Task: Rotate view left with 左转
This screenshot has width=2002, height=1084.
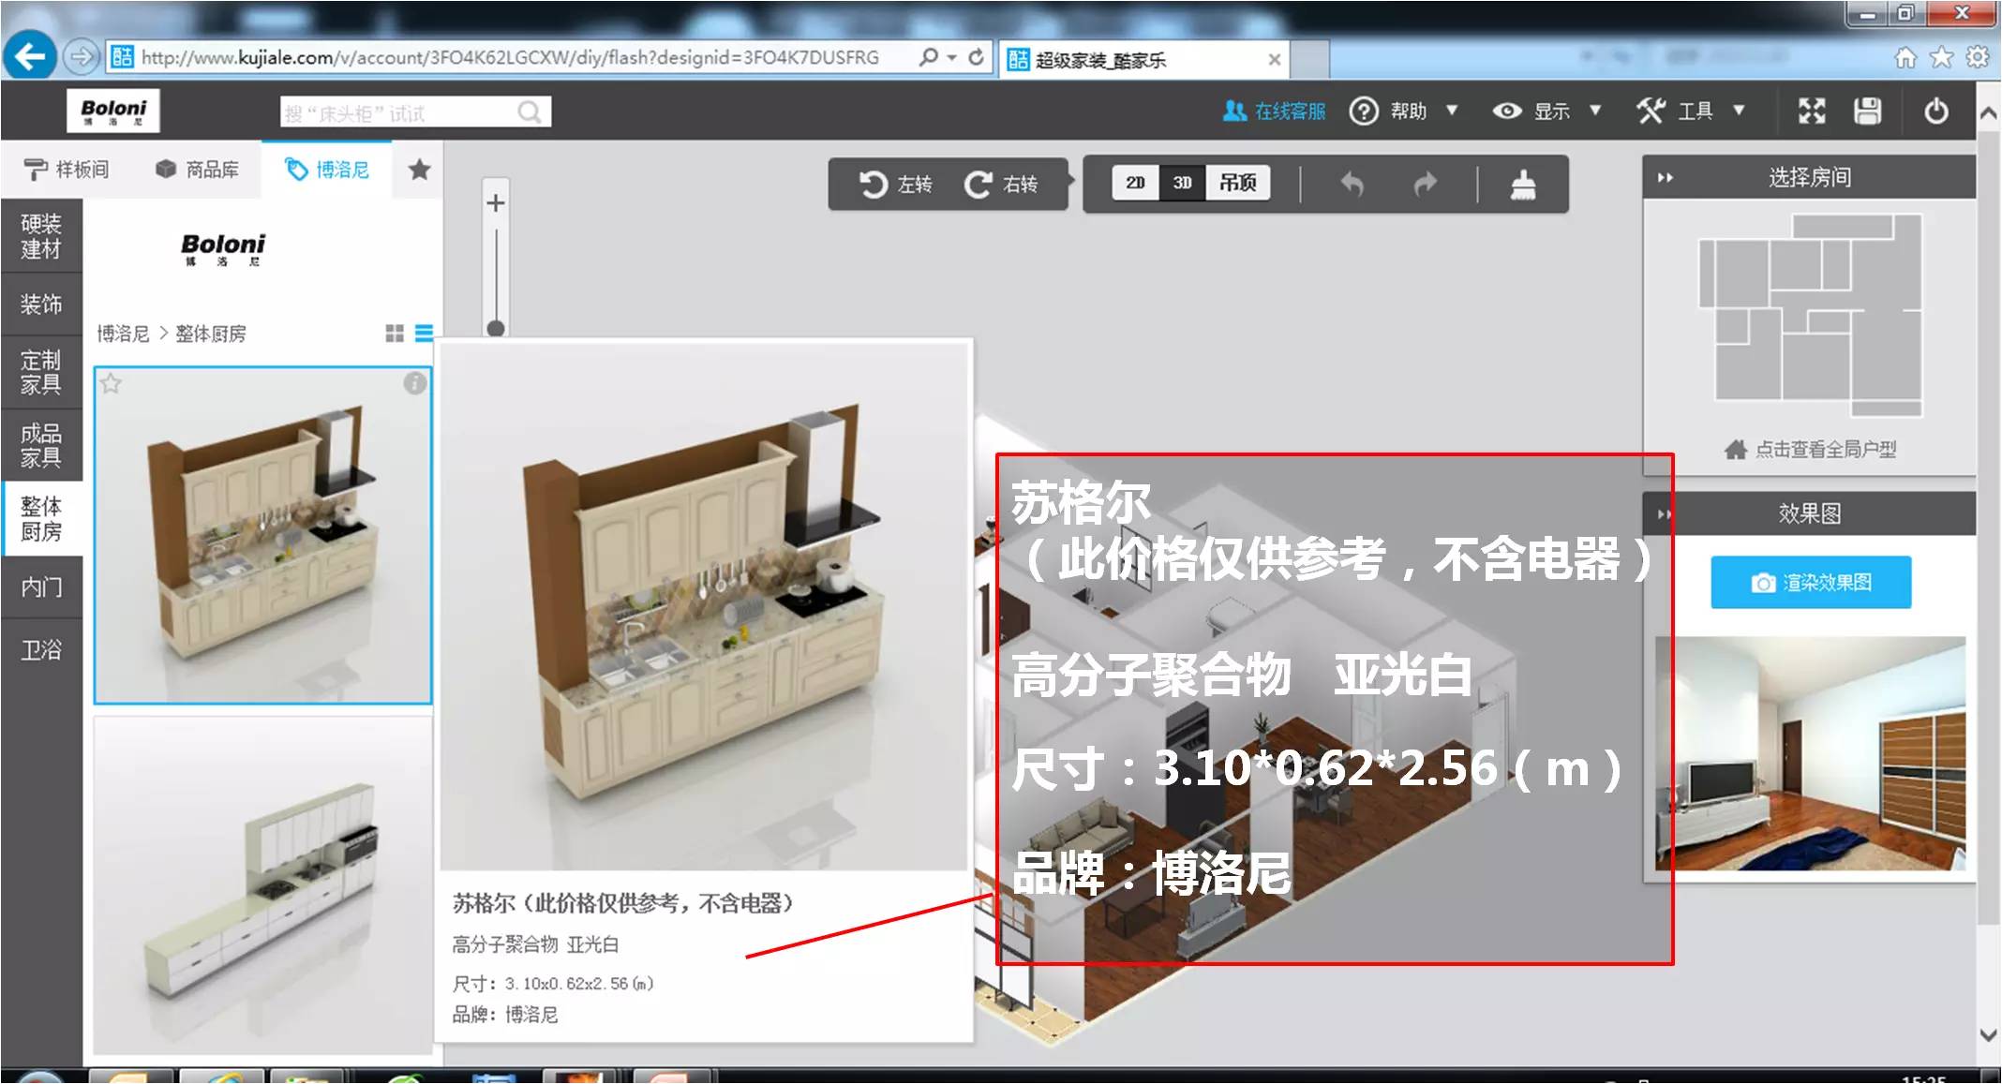Action: [895, 185]
